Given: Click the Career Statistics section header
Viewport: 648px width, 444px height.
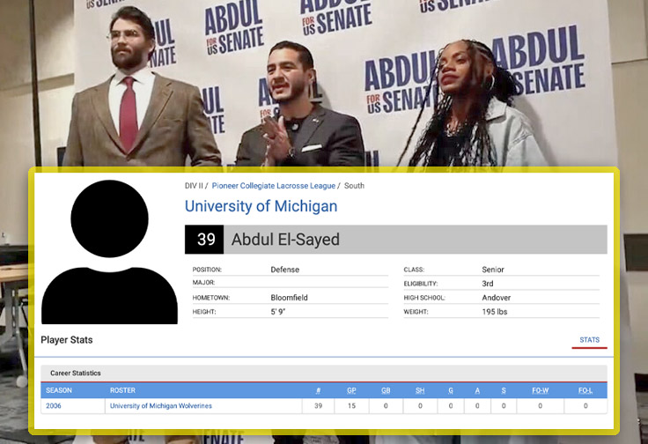Looking at the screenshot, I should coord(74,374).
